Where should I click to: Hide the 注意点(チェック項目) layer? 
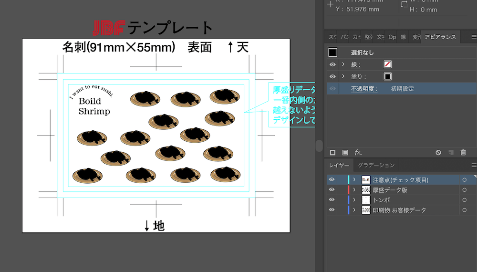click(x=332, y=180)
